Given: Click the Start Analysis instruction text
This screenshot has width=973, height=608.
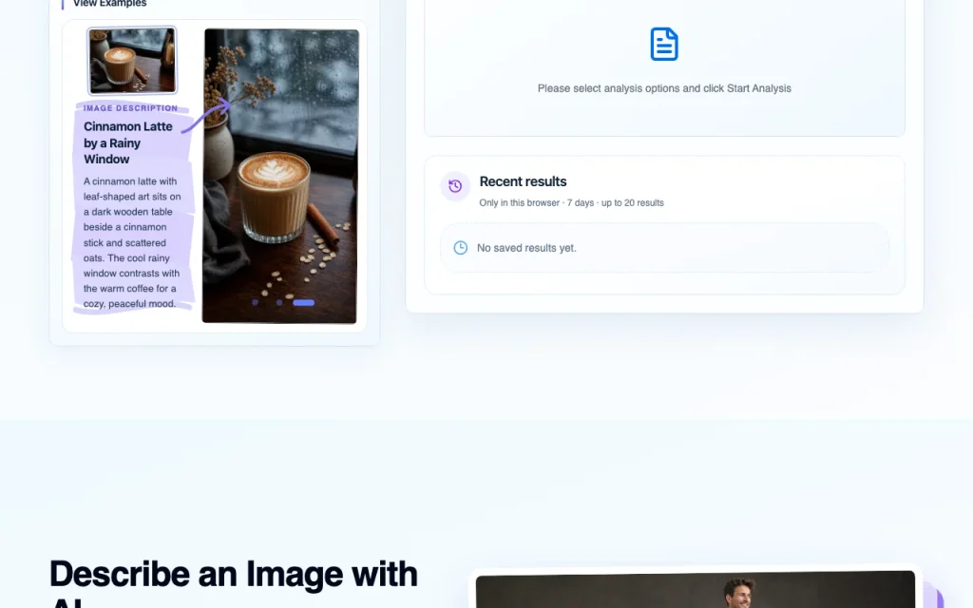Looking at the screenshot, I should [x=664, y=88].
